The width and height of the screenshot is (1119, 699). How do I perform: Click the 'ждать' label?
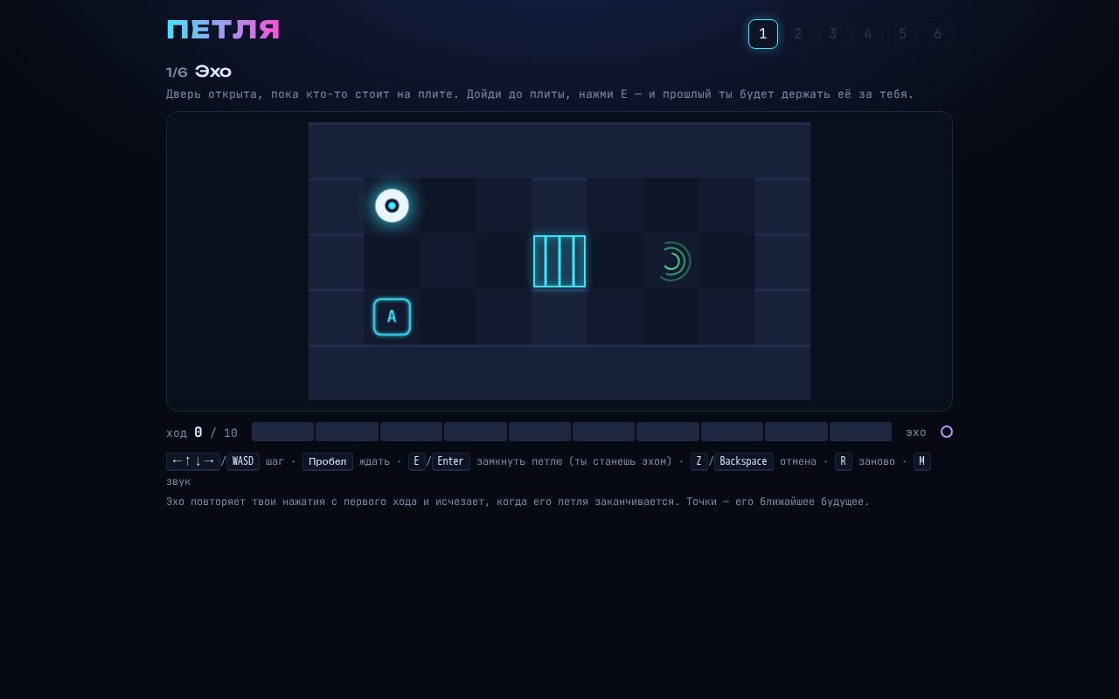374,461
